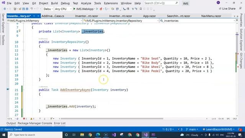Open the LearnBlazorWithIMS repository dropdown

(x=219, y=130)
